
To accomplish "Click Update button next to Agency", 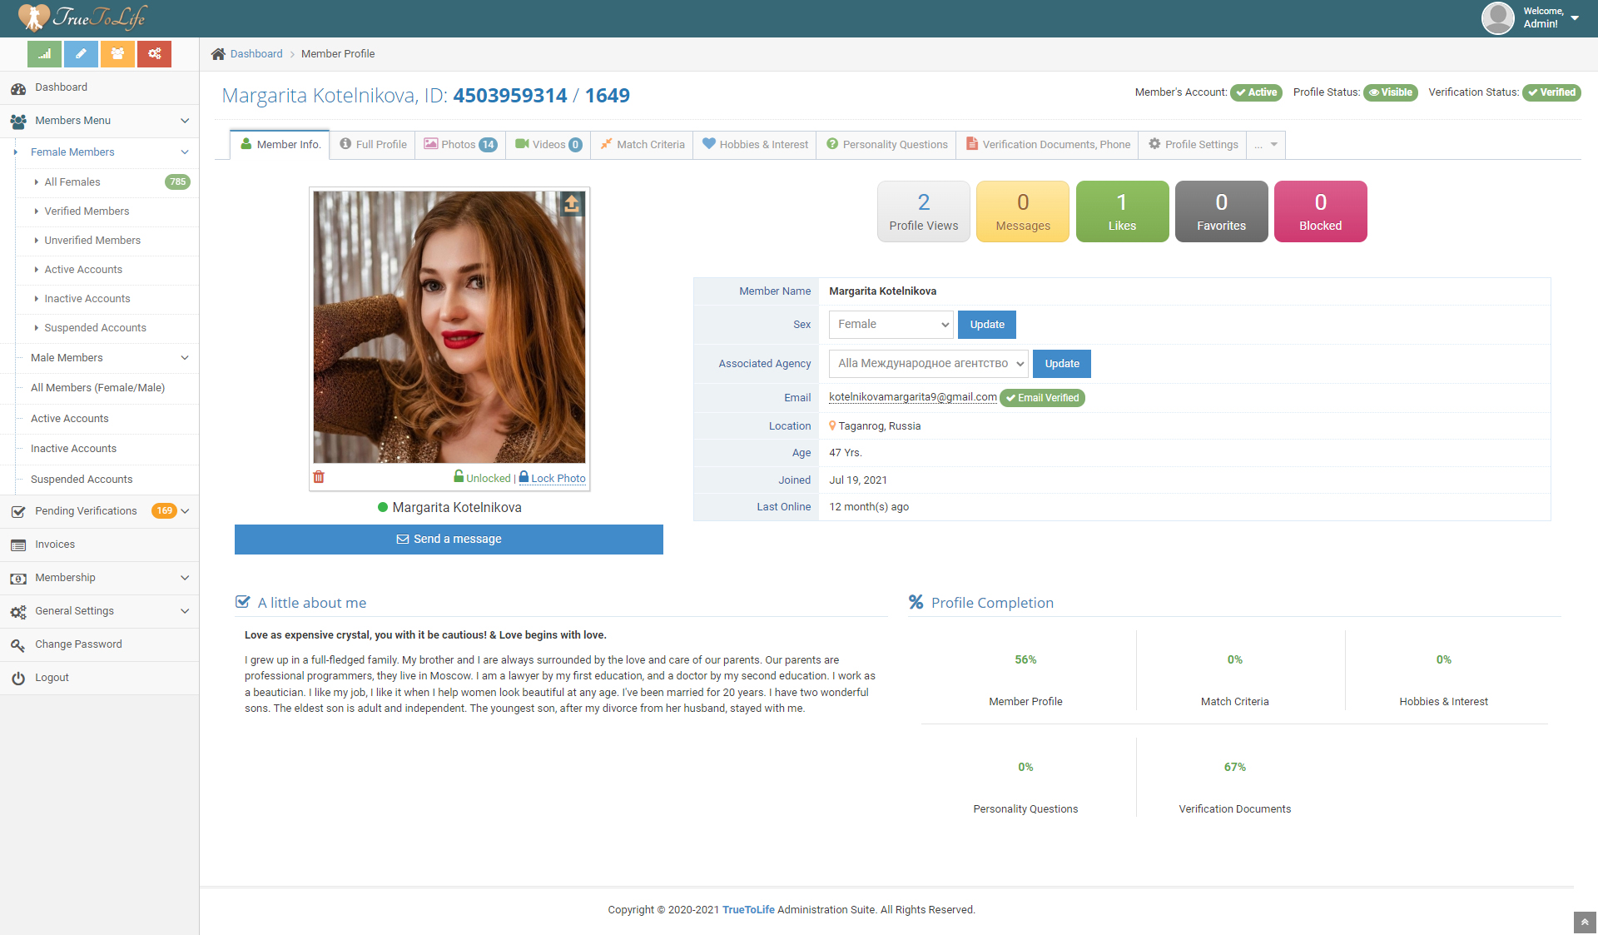I will (1062, 364).
